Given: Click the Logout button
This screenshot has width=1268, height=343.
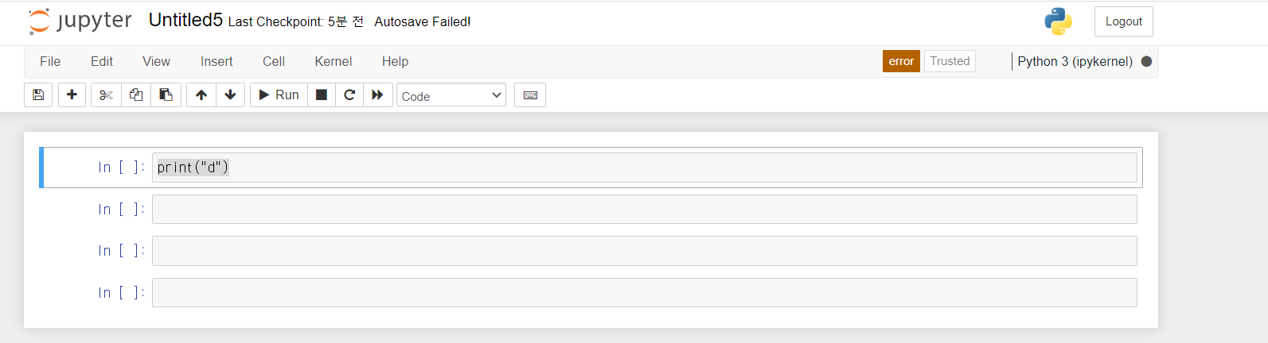Looking at the screenshot, I should [1123, 21].
